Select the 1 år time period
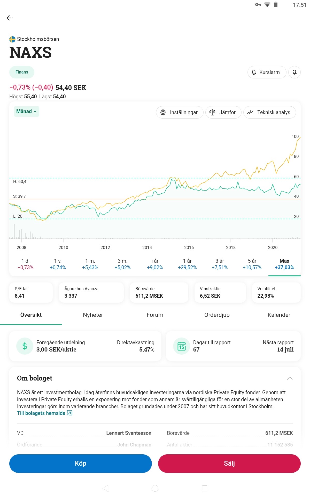 coord(187,264)
